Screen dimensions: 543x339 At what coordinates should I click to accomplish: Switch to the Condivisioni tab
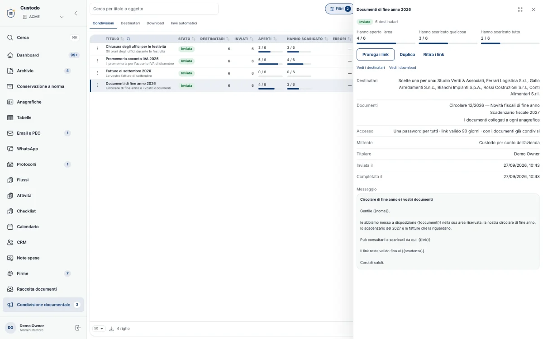[103, 23]
